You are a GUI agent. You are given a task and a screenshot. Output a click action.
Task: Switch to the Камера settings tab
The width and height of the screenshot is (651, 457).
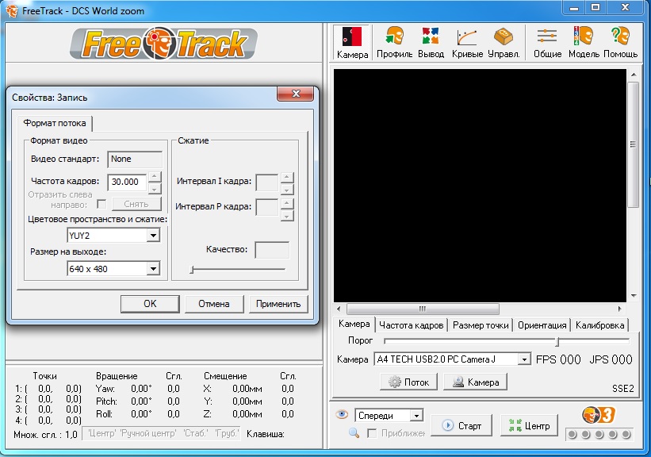(x=354, y=324)
